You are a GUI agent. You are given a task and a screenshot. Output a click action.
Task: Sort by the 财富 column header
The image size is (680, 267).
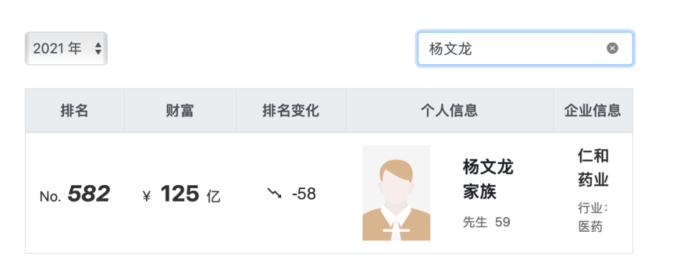tap(180, 111)
